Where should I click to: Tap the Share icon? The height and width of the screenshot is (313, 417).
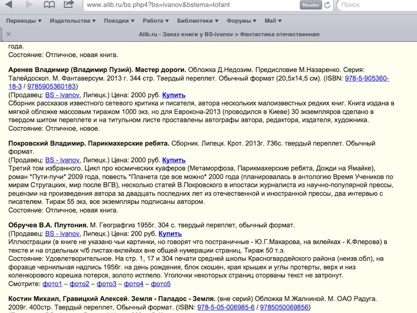point(69,4)
